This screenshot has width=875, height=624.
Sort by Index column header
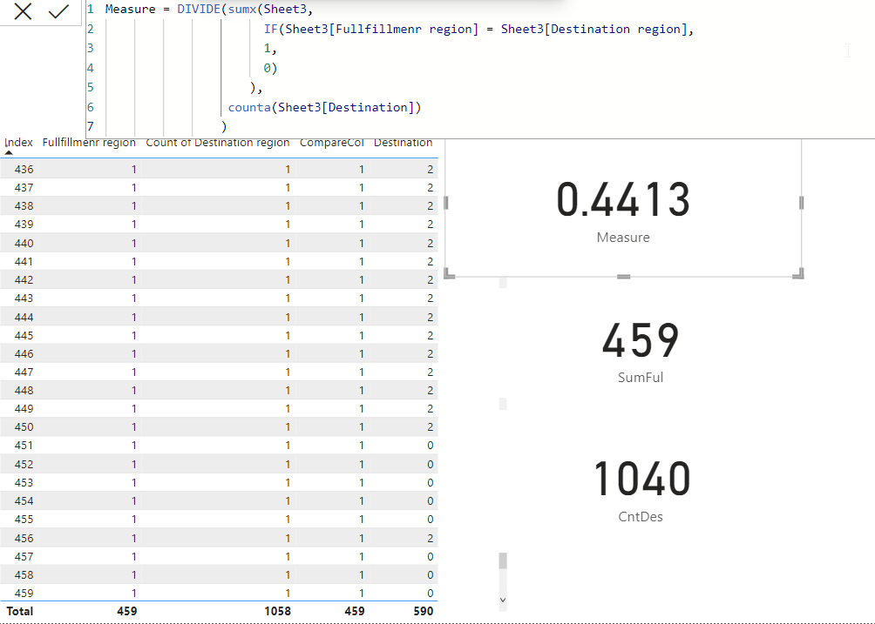coord(18,143)
